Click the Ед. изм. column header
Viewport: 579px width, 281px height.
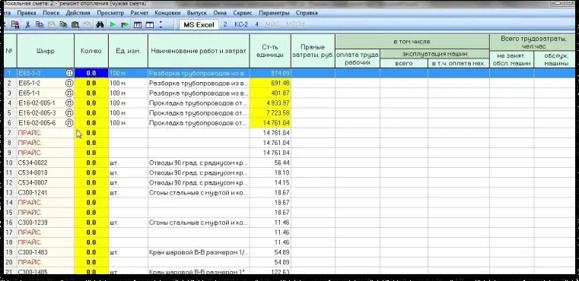(x=128, y=51)
